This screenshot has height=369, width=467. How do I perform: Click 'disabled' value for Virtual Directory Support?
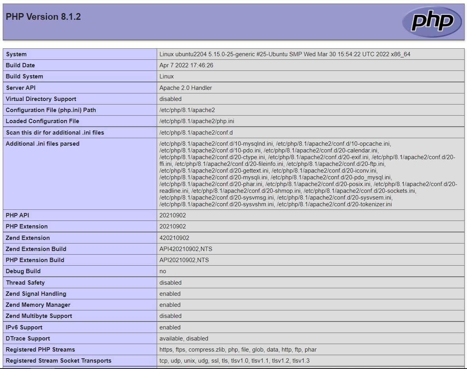170,99
